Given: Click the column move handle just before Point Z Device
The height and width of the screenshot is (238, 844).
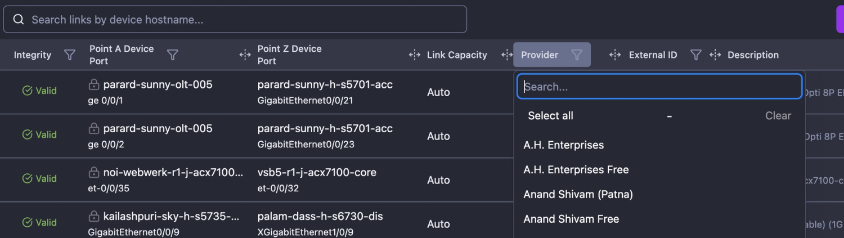Looking at the screenshot, I should point(245,55).
